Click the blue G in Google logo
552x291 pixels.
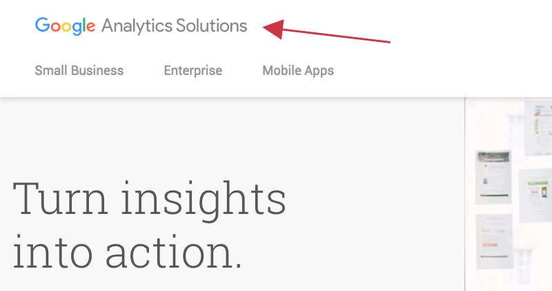click(x=43, y=26)
